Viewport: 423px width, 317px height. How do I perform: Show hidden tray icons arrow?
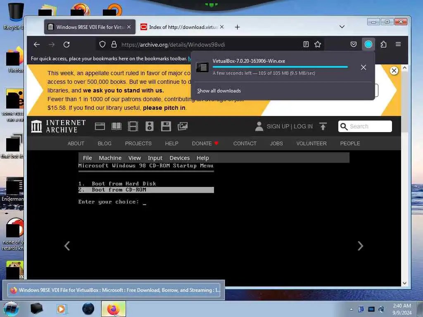351,309
